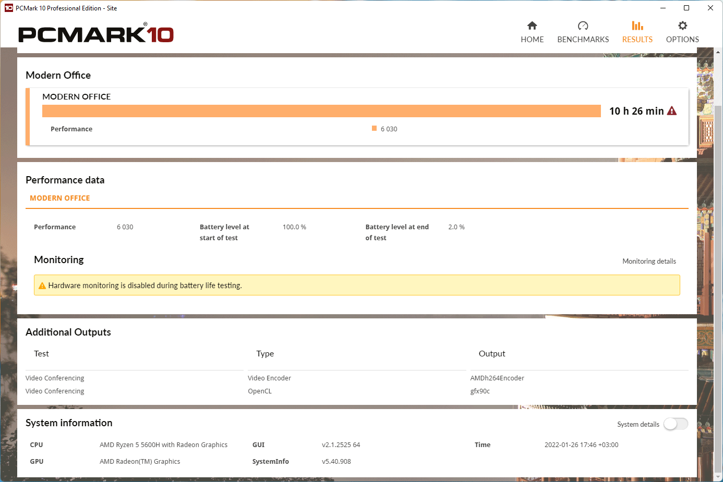
Task: Click the orange Modern Office result bar
Action: coord(321,111)
